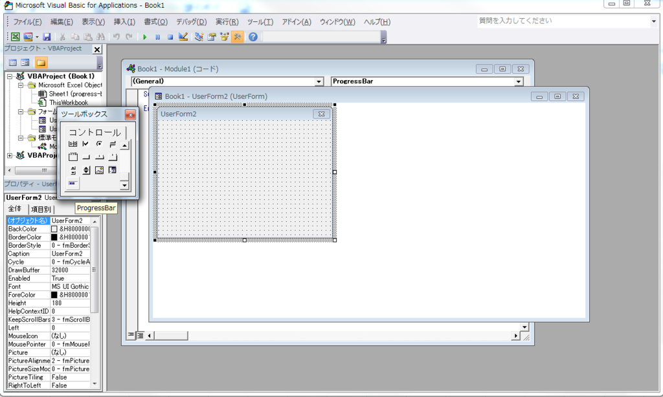Collapse the 標準モジュール folder node
Image resolution: width=663 pixels, height=397 pixels.
(20, 138)
